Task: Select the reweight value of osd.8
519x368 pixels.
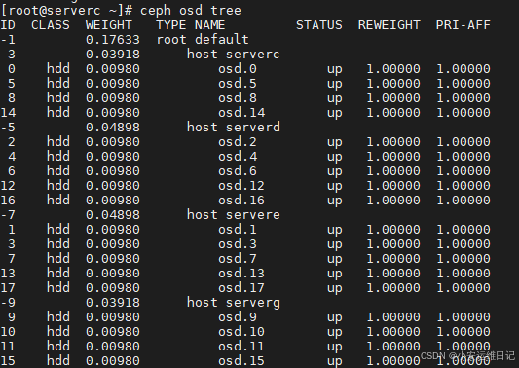Action: pos(392,98)
